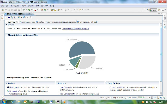Click the green Run button icon
Screen dimensions: 167x104
(x=29, y=10)
